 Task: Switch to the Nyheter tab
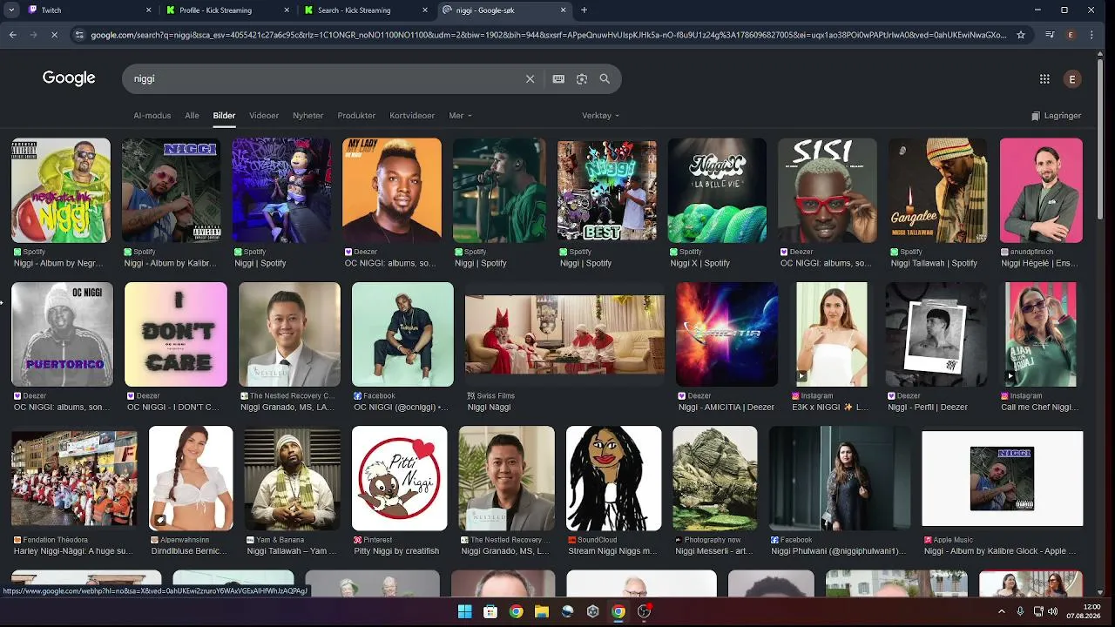point(307,116)
